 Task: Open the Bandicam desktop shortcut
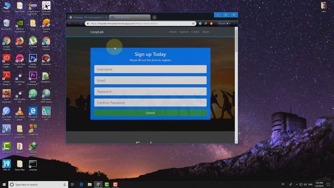coord(46,60)
